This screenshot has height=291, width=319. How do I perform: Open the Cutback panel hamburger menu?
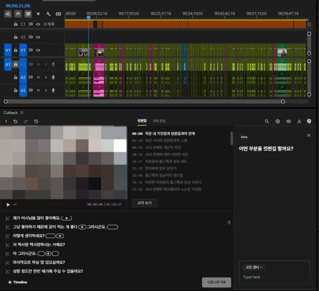[21, 112]
